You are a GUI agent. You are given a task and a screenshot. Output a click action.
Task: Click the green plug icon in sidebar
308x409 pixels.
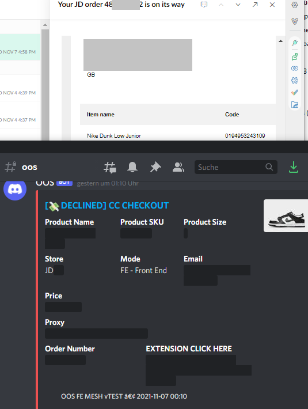(x=295, y=43)
